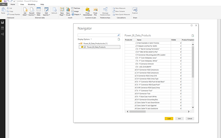This screenshot has width=221, height=138.
Task: Switch to the Home tab
Action: [x=13, y=4]
